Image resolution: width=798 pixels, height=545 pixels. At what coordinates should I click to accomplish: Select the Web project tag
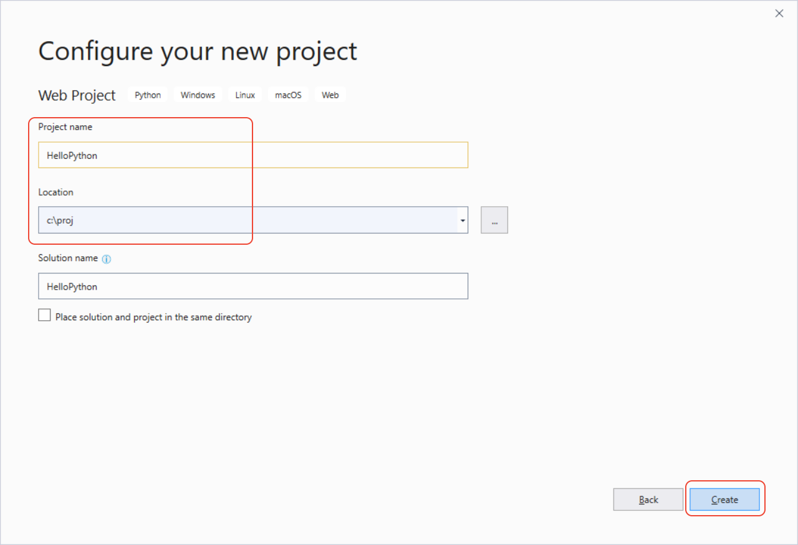[330, 95]
